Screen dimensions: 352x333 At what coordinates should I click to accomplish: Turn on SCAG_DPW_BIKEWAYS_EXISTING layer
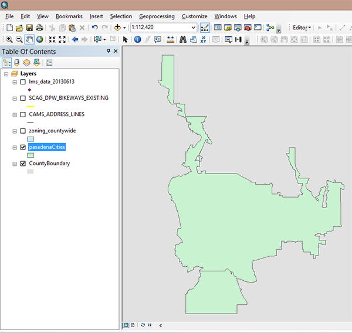click(23, 98)
